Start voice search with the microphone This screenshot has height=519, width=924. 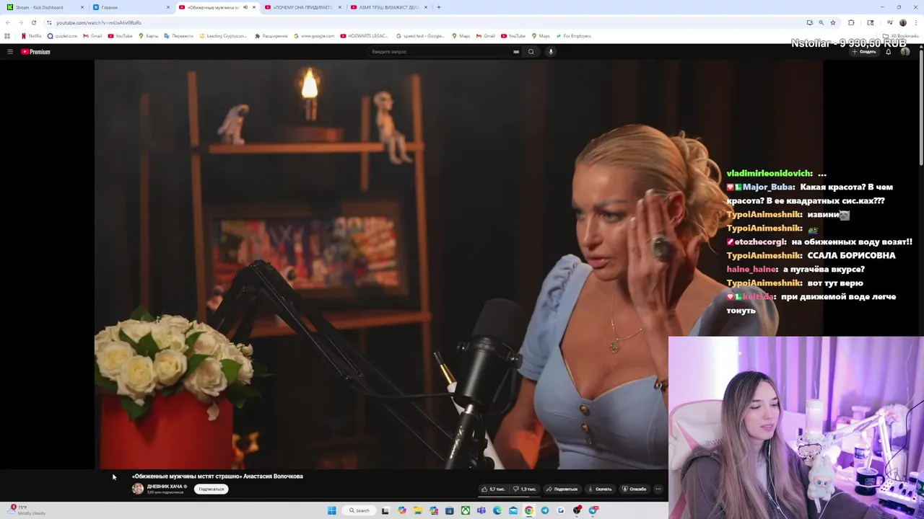coord(551,52)
